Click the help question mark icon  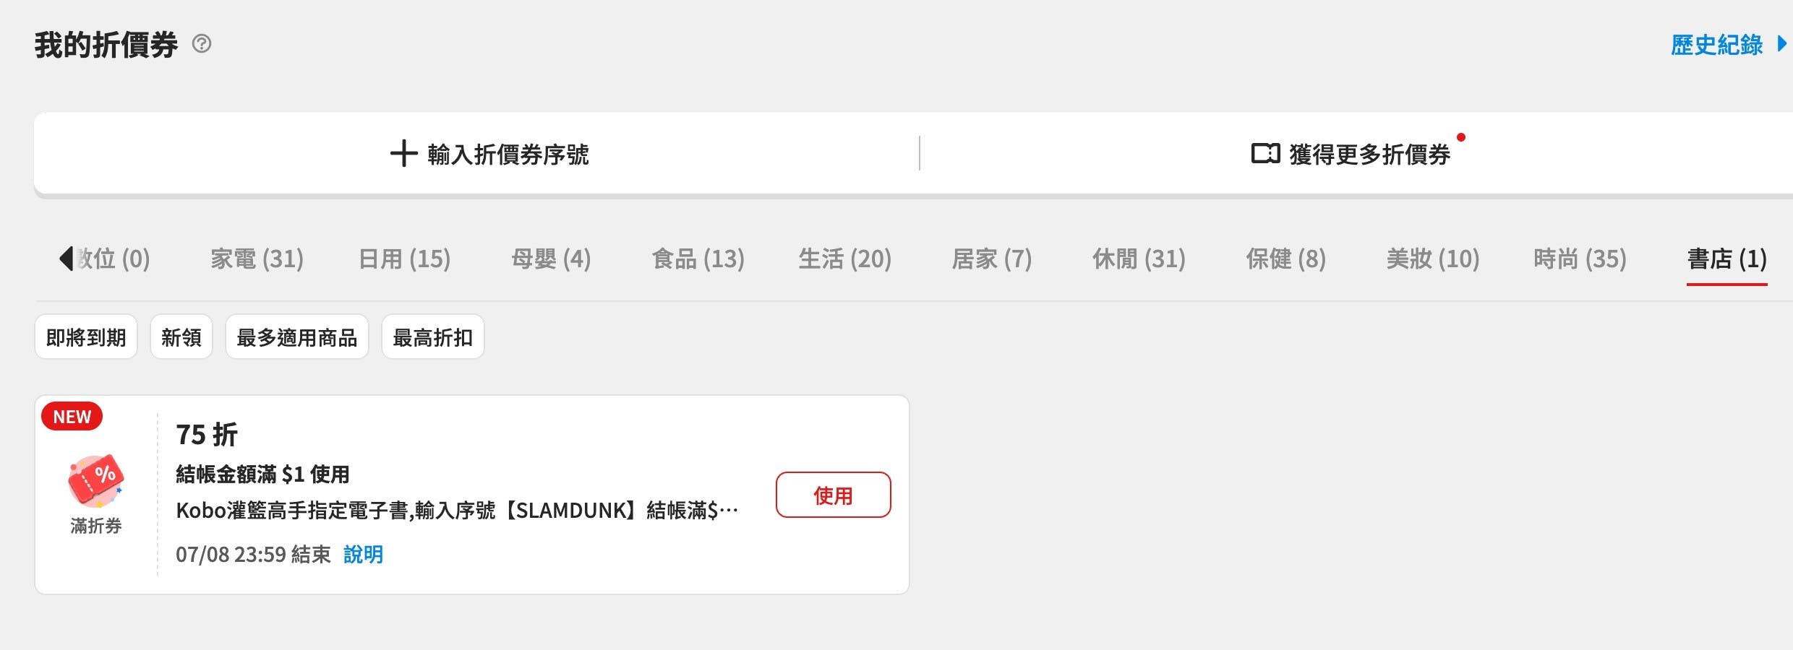coord(202,44)
